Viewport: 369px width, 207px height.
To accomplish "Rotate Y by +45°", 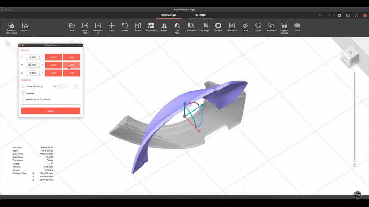I will click(53, 65).
